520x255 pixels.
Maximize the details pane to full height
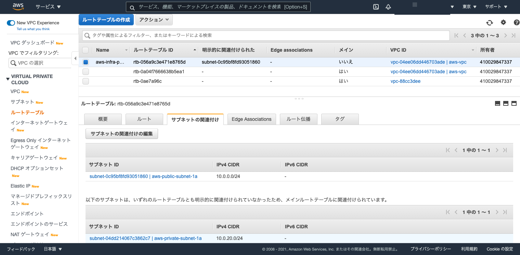point(514,104)
